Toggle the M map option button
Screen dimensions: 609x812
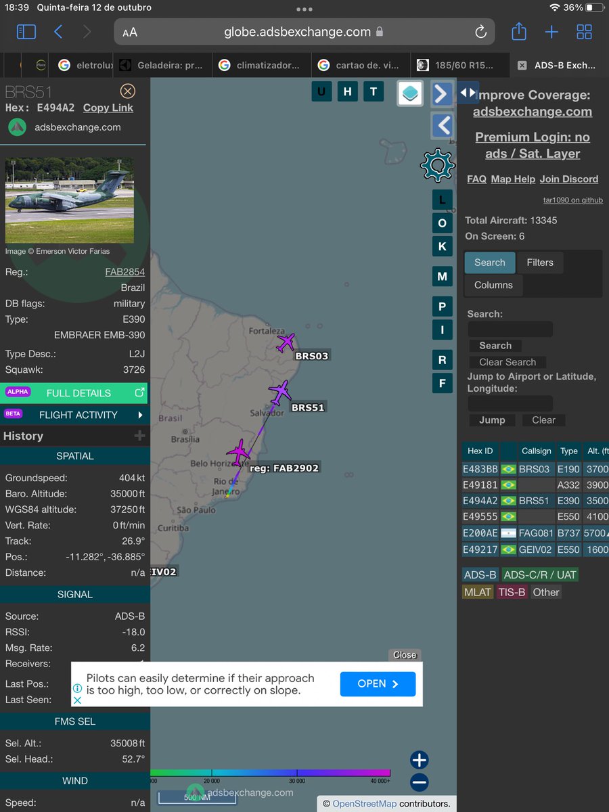442,276
